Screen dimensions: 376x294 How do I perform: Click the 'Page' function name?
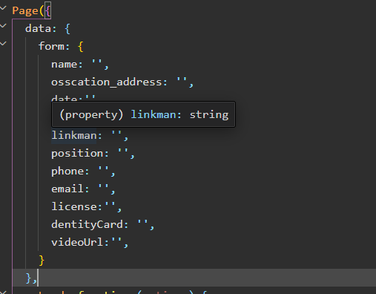pyautogui.click(x=25, y=11)
